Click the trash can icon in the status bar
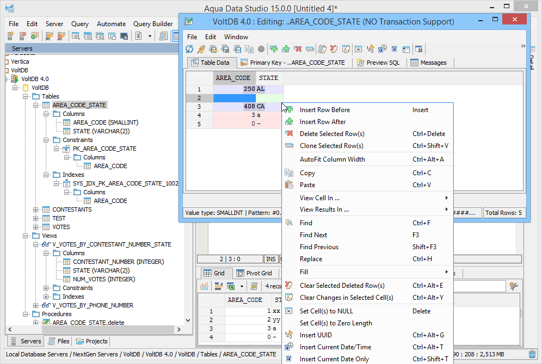This screenshot has height=364, width=542. 532,354
